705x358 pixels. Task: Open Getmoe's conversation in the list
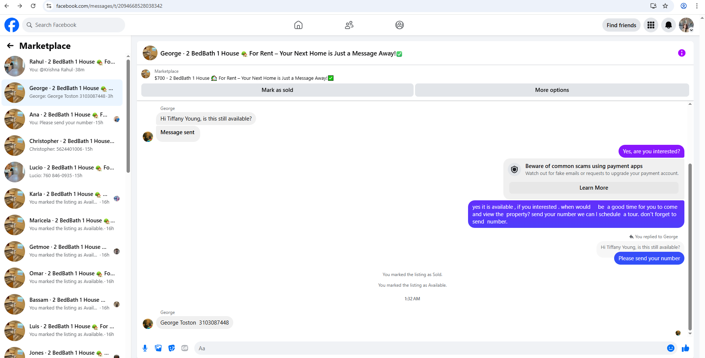[62, 251]
